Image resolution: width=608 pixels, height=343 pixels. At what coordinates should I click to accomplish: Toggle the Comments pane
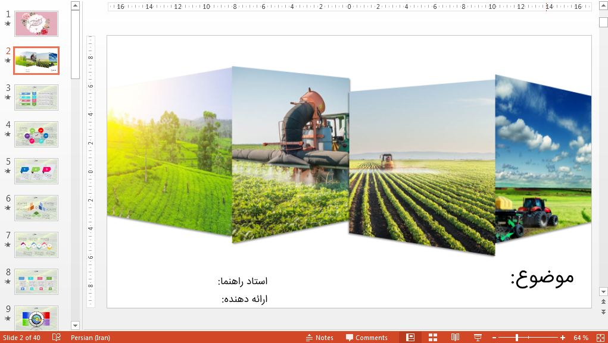(367, 337)
